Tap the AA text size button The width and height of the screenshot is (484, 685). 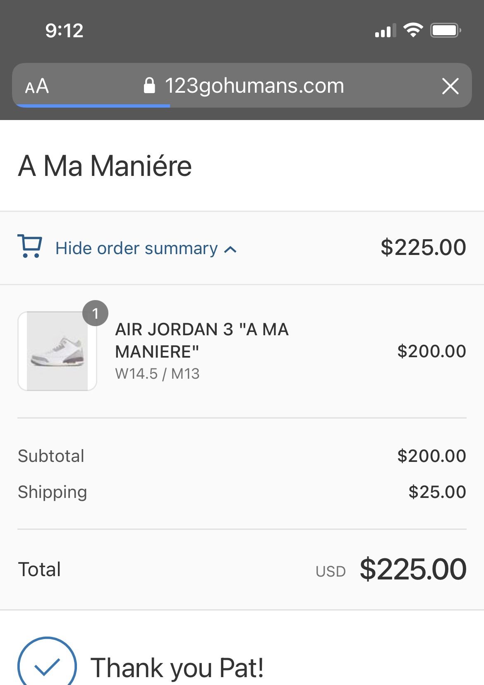37,87
